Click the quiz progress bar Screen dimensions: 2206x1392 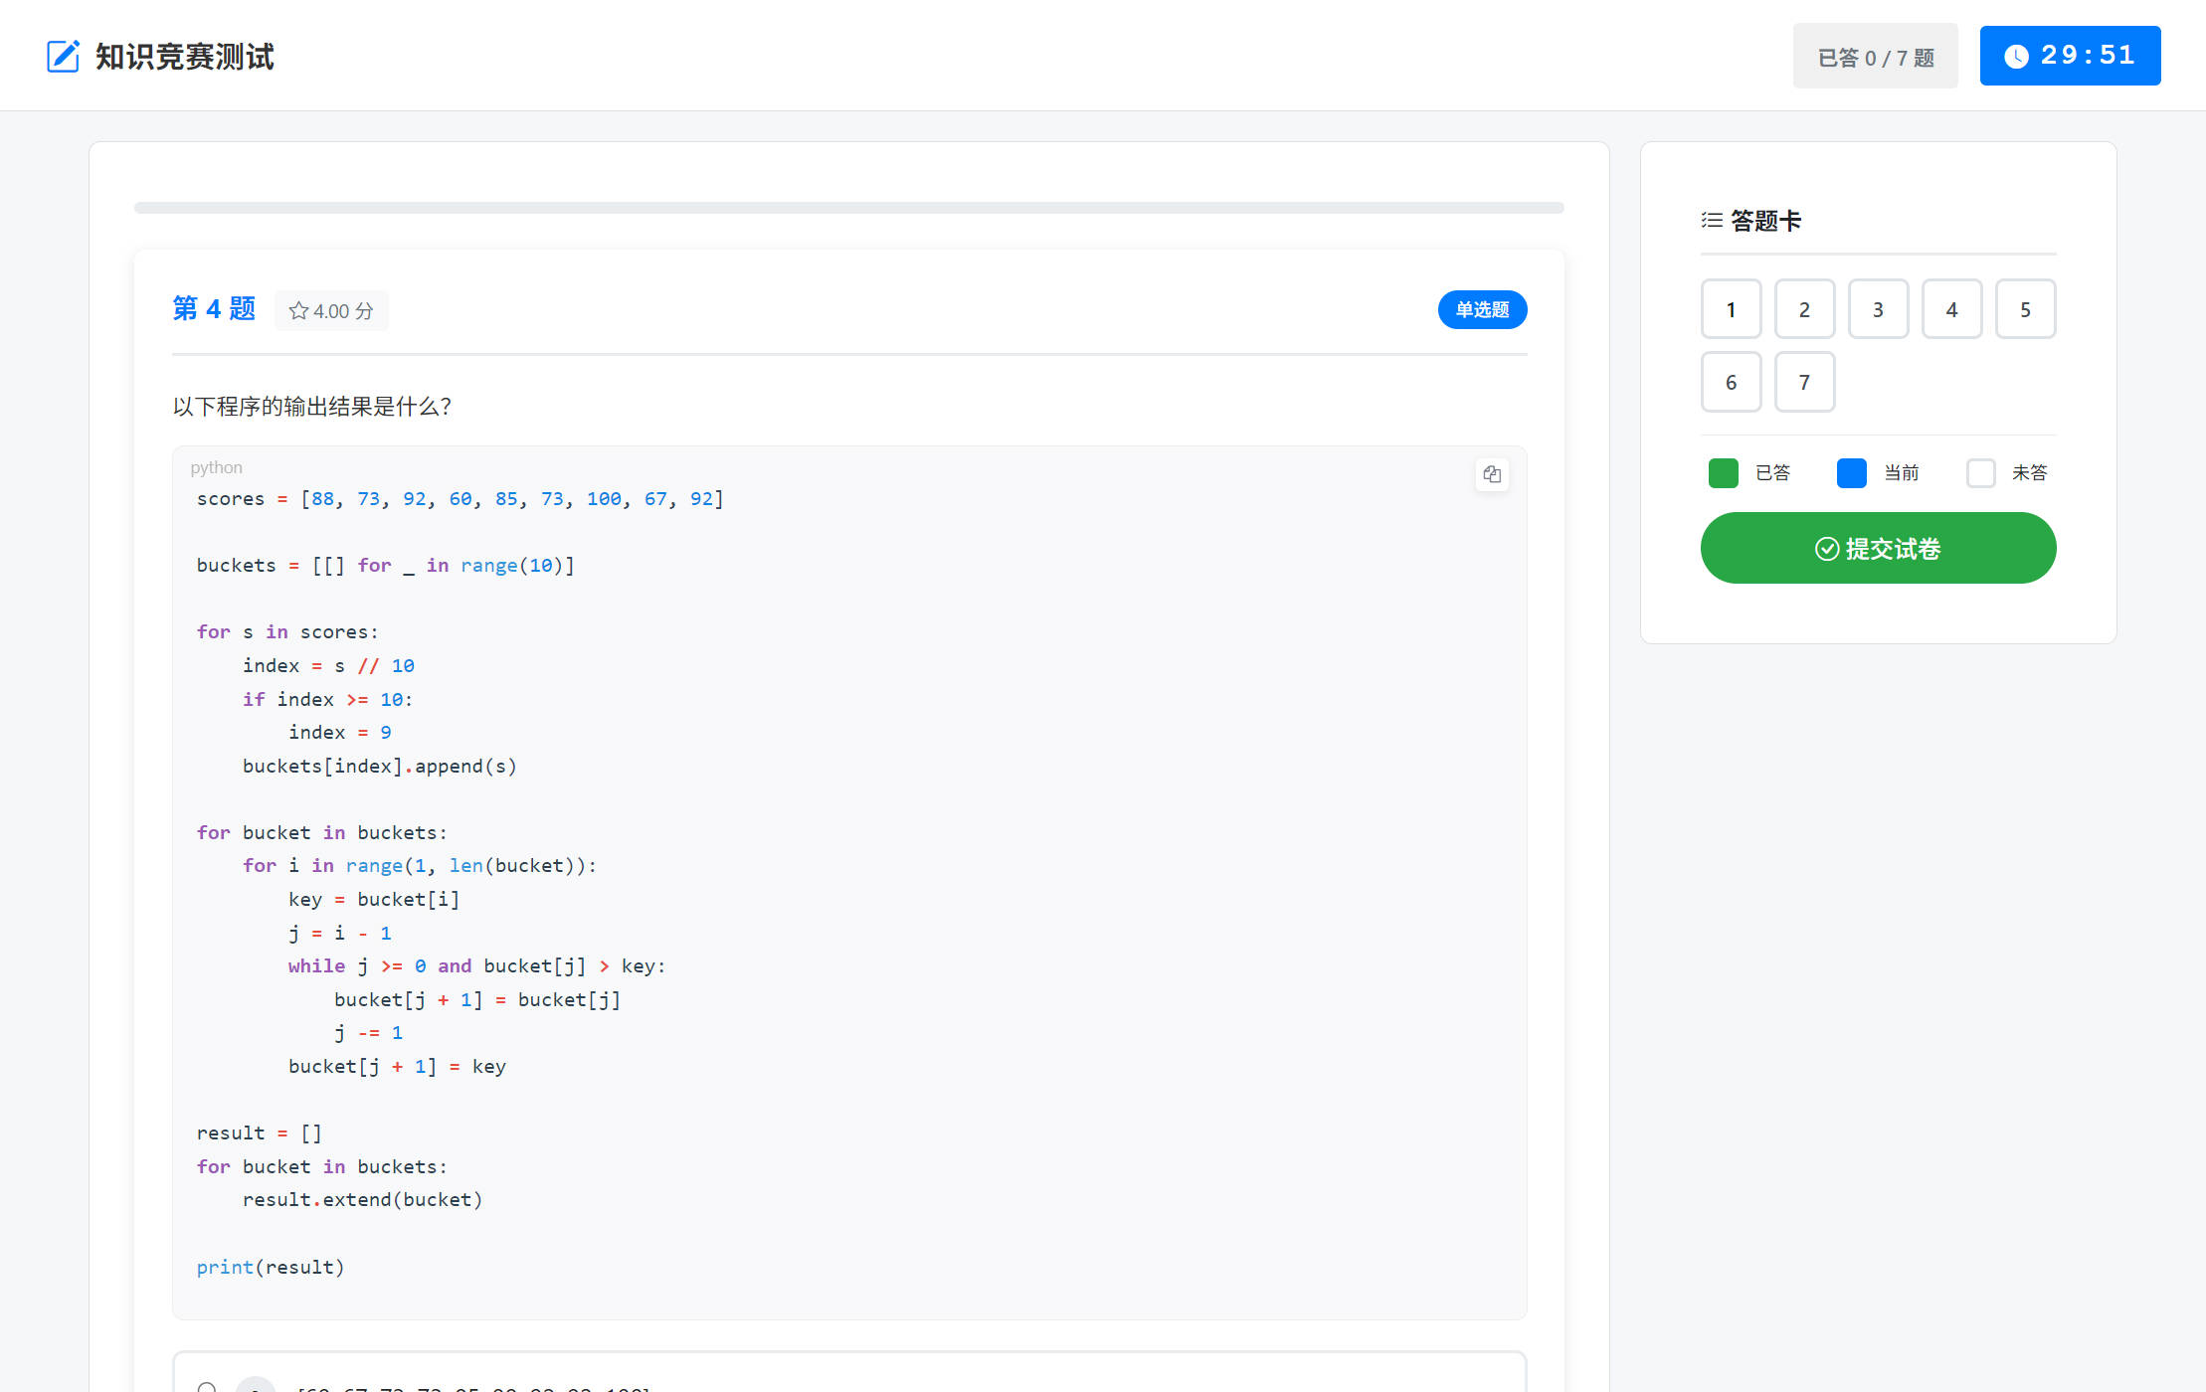coord(848,208)
